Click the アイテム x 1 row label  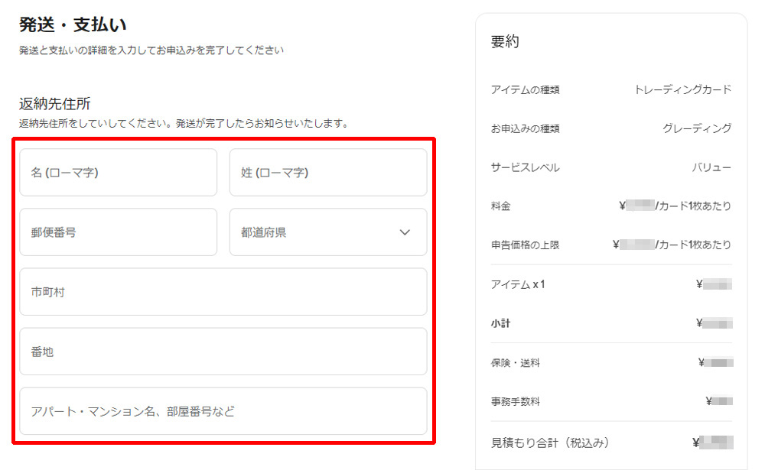tap(518, 284)
